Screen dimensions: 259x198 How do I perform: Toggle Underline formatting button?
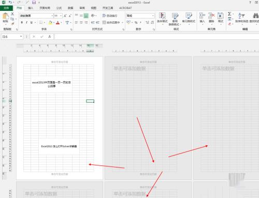pos(32,23)
